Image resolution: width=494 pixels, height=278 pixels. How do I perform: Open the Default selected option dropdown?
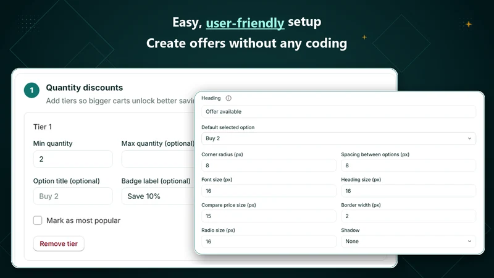point(338,138)
